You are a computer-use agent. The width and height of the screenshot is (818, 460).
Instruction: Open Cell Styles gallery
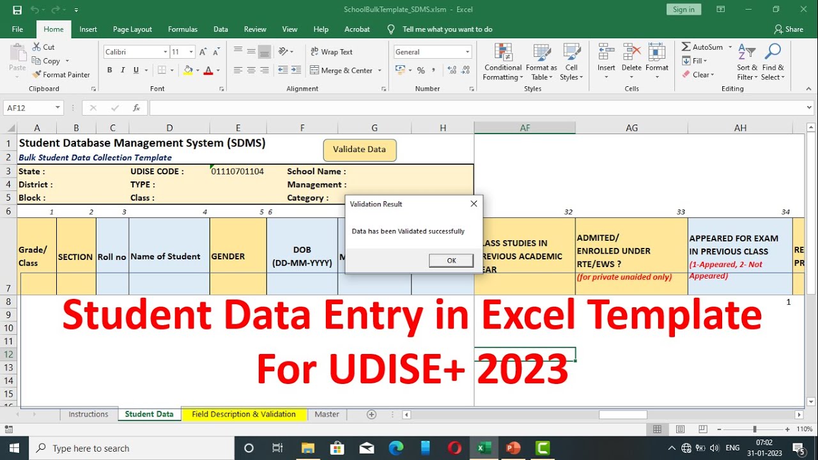(571, 62)
